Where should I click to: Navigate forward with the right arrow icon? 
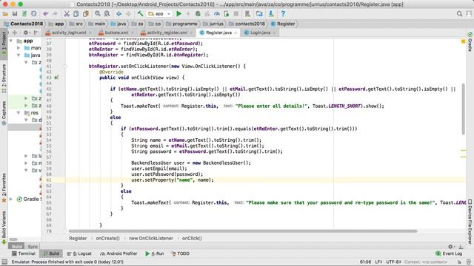[x=128, y=14]
